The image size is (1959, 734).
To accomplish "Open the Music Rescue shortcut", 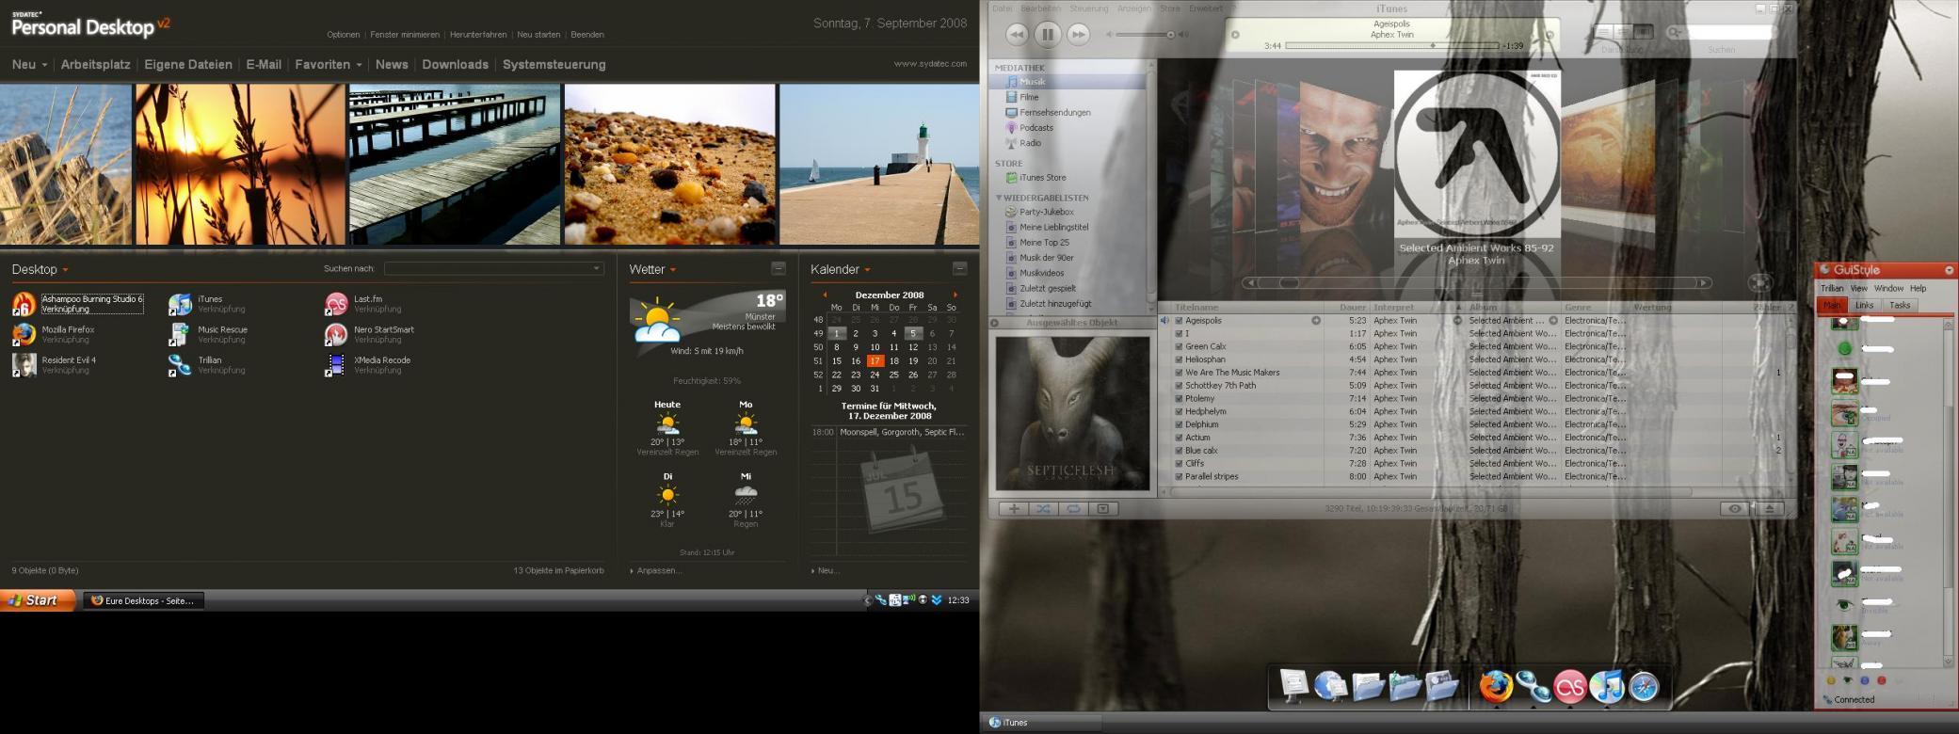I will click(x=208, y=334).
